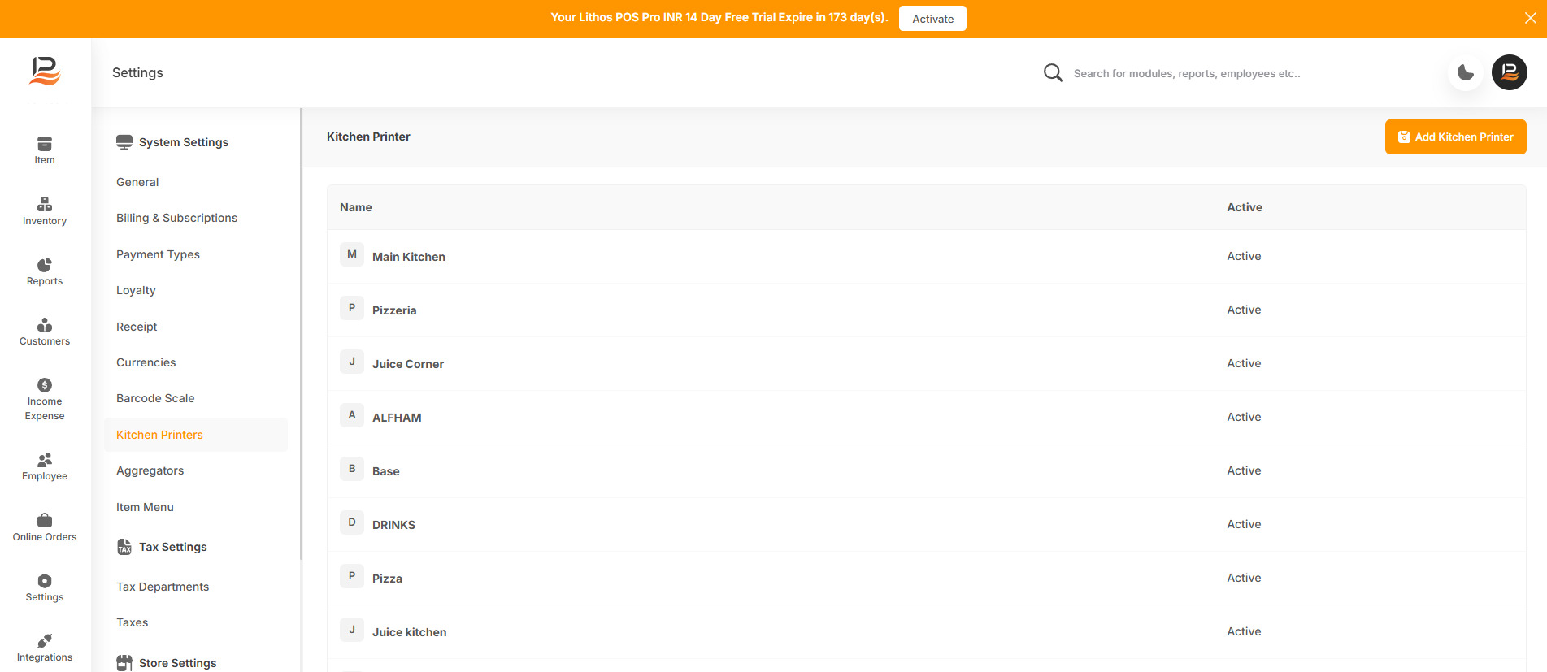Viewport: 1547px width, 672px height.
Task: Open Currencies settings
Action: click(146, 362)
